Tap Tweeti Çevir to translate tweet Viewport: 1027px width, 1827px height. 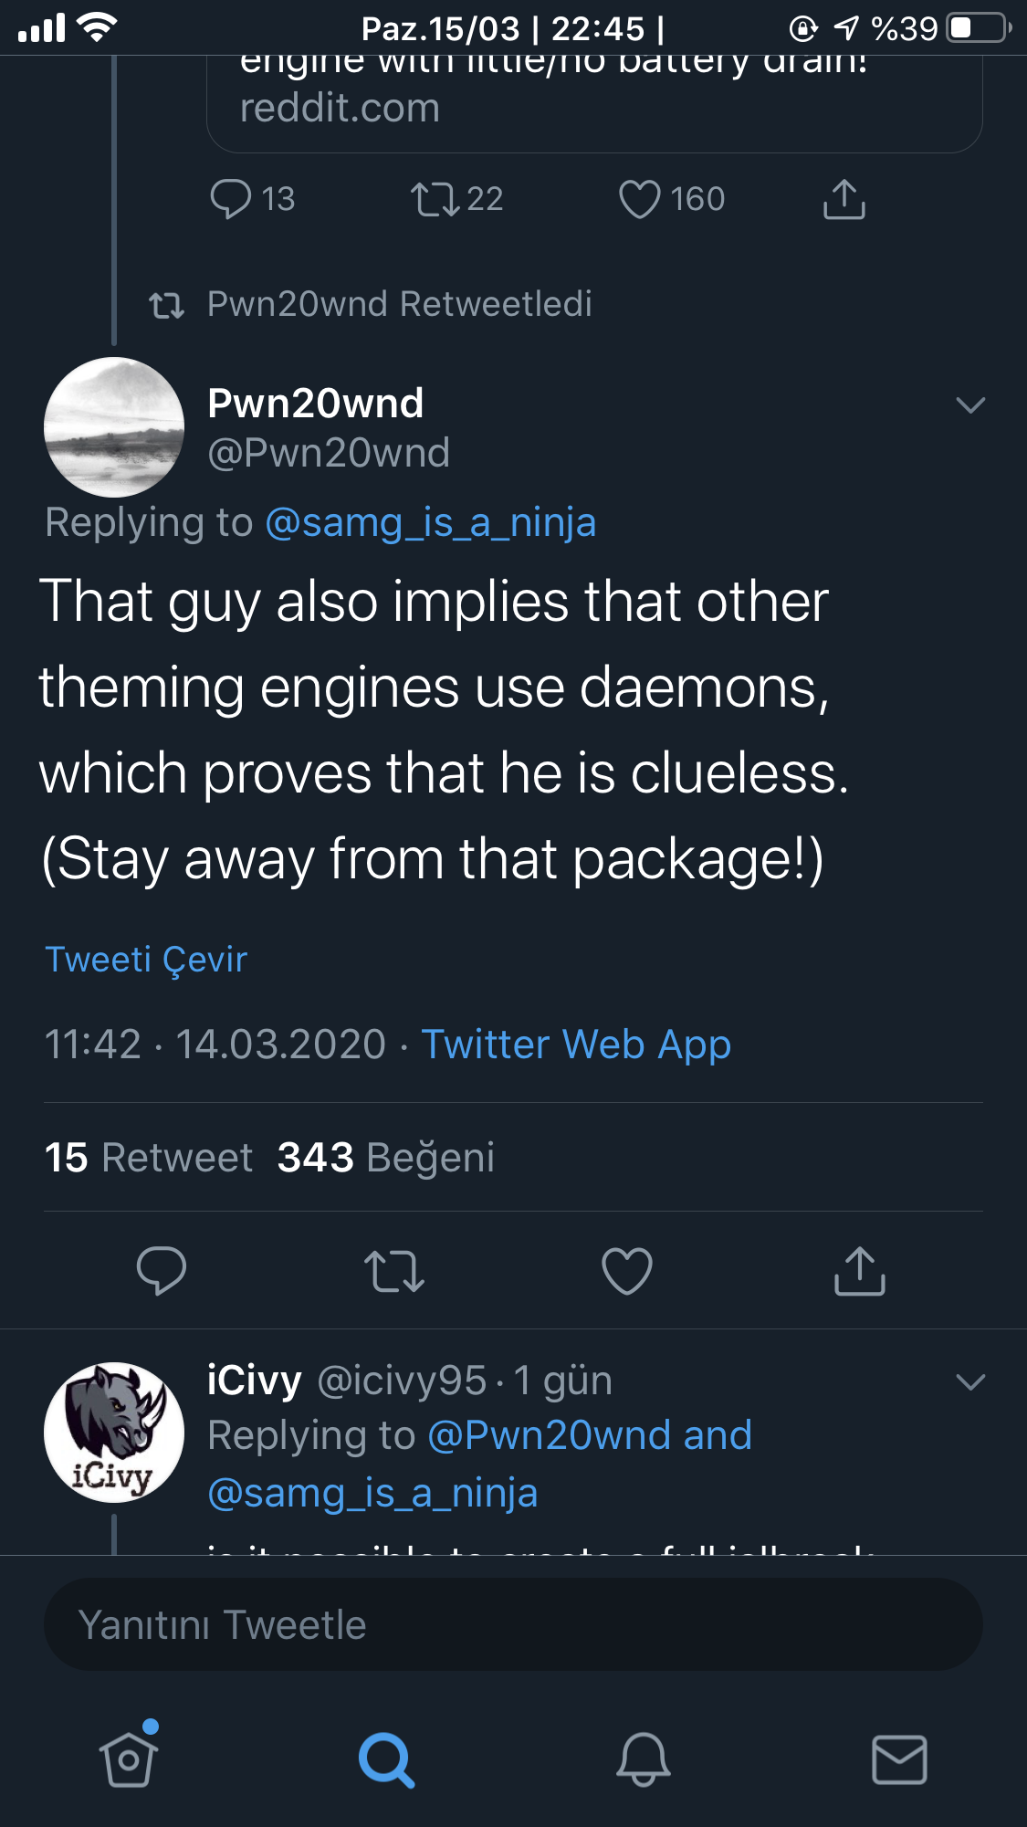(x=146, y=960)
